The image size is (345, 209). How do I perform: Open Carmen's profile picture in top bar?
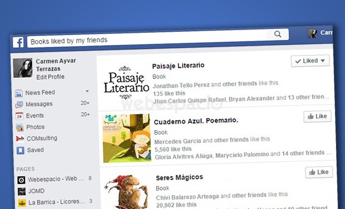click(312, 33)
